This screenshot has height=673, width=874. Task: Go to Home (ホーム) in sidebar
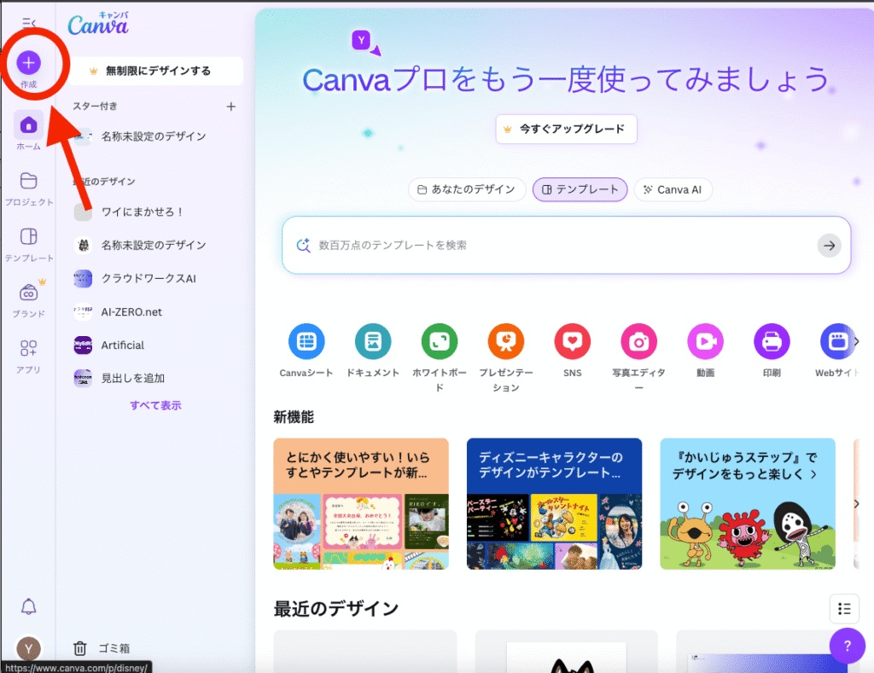(x=28, y=131)
